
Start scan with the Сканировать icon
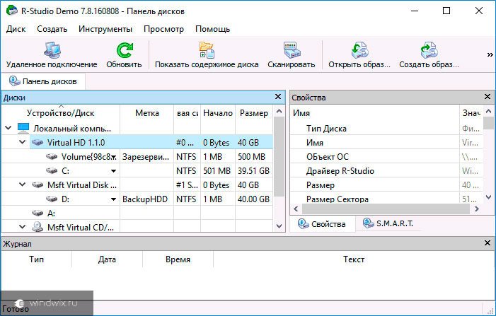pyautogui.click(x=291, y=50)
